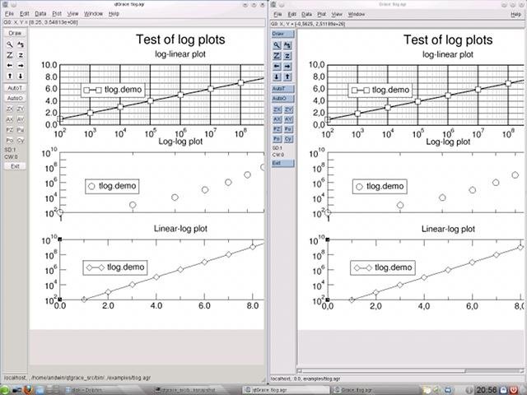Image resolution: width=527 pixels, height=395 pixels.
Task: Open the Edit menu in qtGrace
Action: coord(24,14)
